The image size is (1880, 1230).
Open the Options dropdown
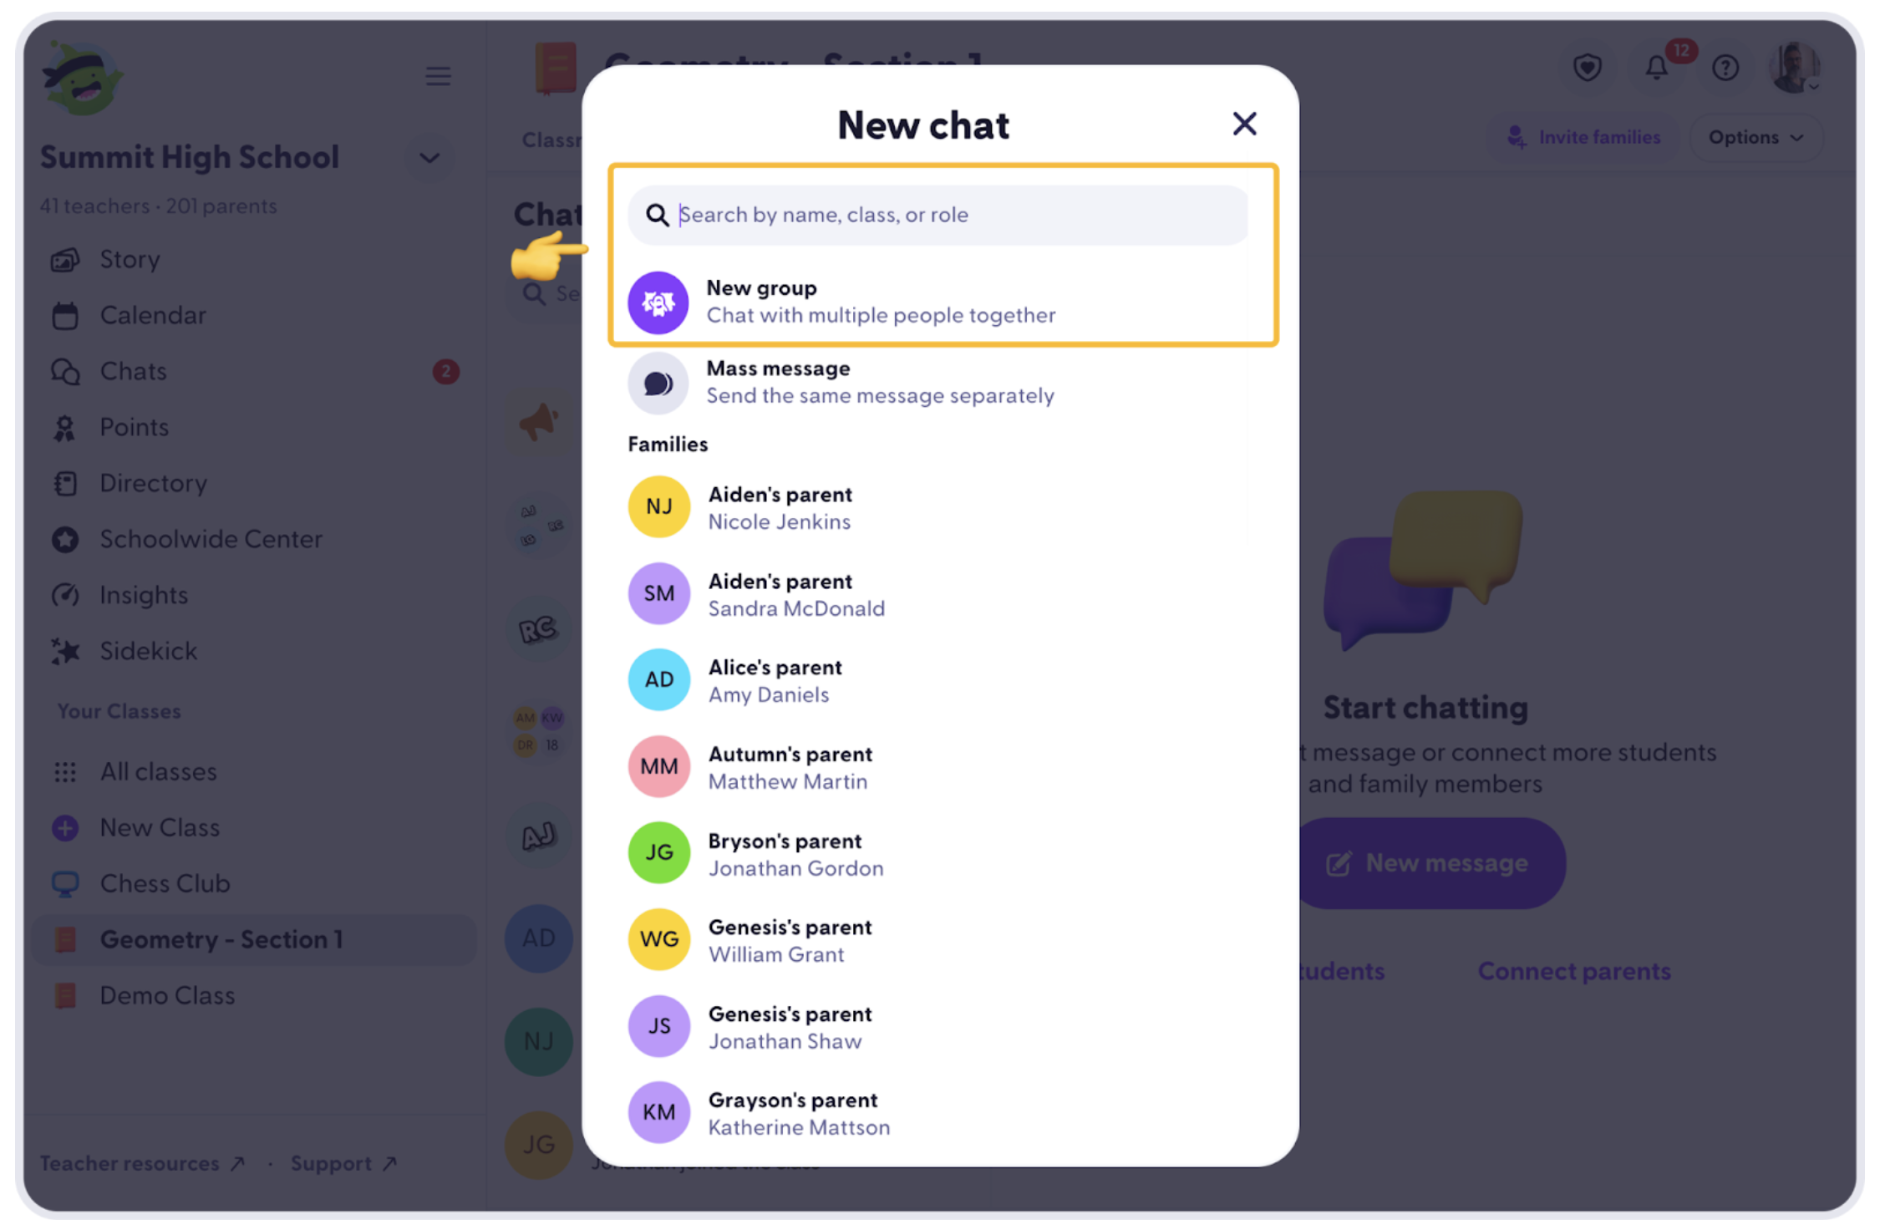[x=1756, y=137]
